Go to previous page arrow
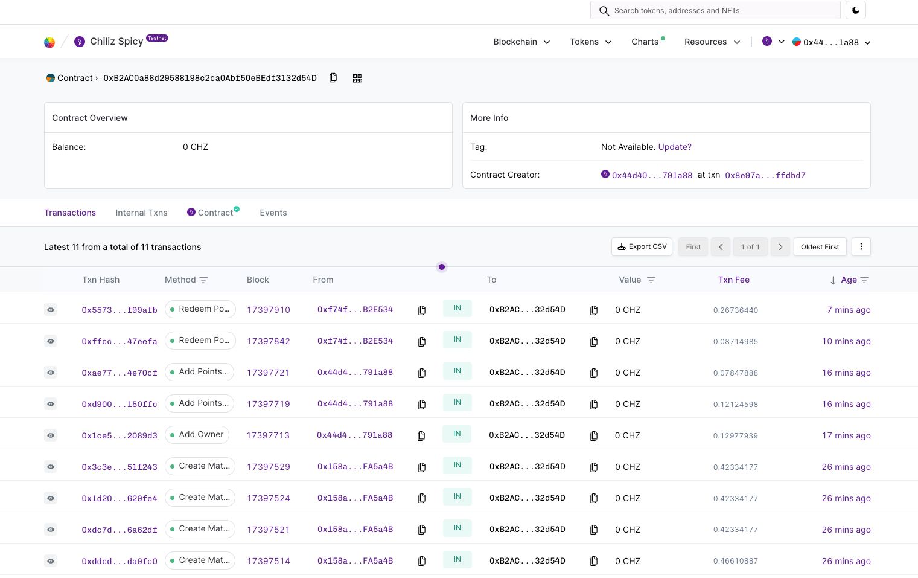Image resolution: width=918 pixels, height=578 pixels. (721, 246)
